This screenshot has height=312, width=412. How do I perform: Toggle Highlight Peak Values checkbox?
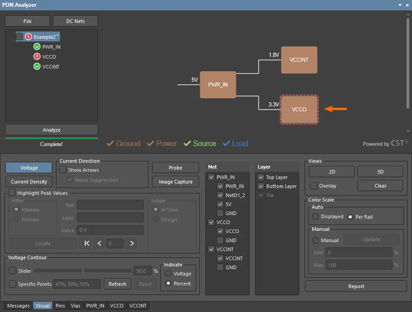coord(12,193)
